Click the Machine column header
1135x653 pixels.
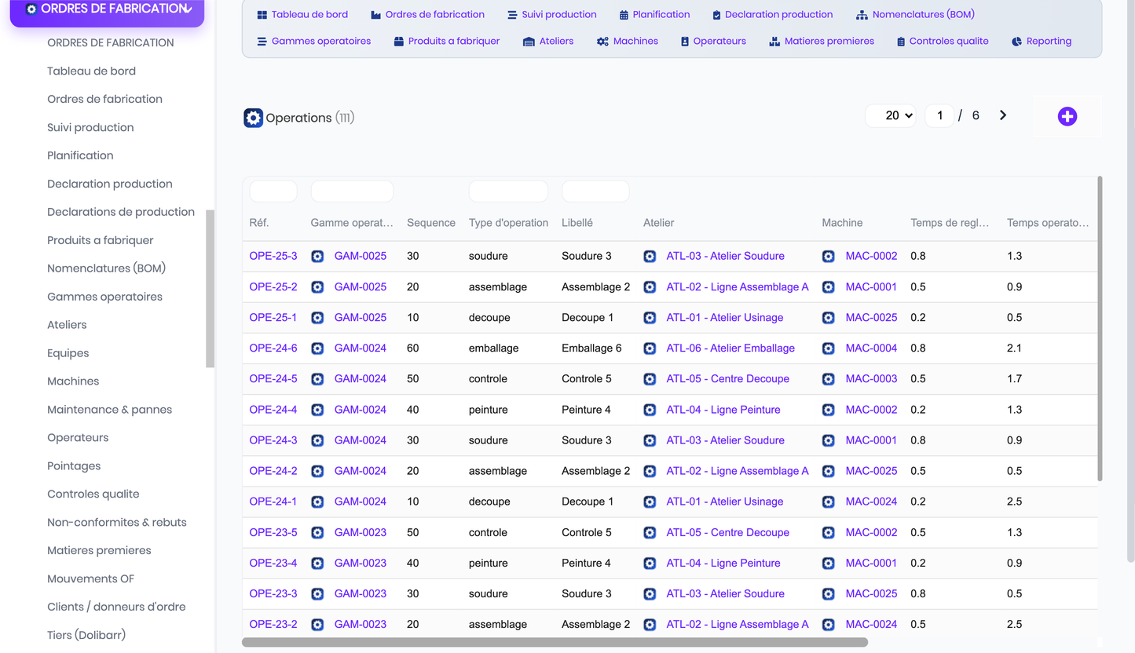pos(842,223)
